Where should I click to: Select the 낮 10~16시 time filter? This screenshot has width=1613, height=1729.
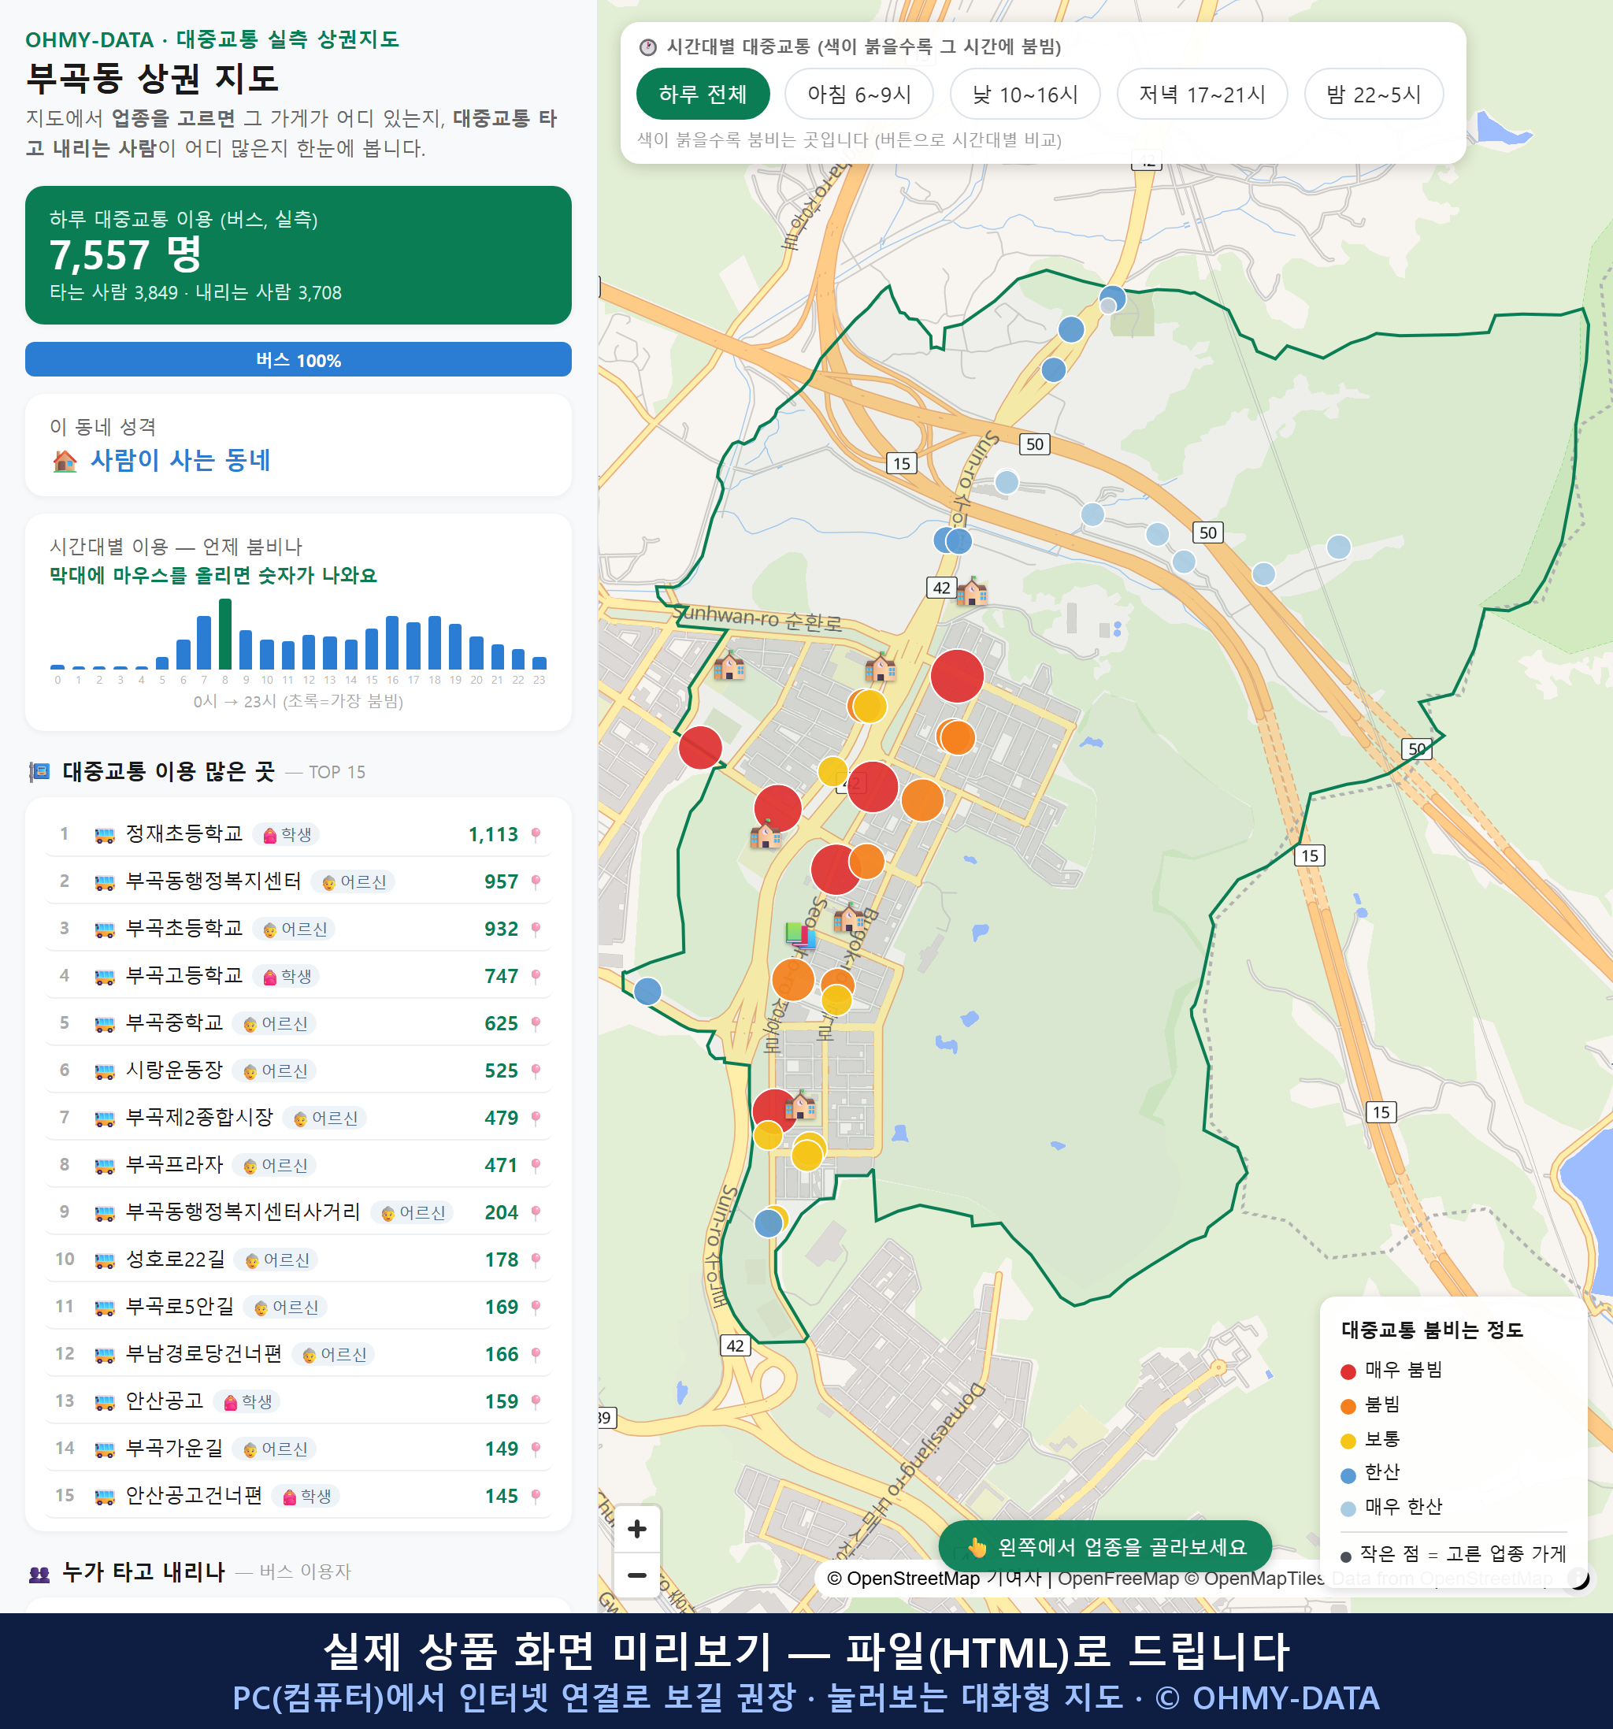[x=1025, y=94]
